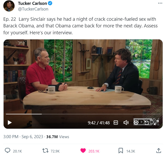This screenshot has height=154, width=166.
Task: Share the post via share icon
Action: coord(159,150)
